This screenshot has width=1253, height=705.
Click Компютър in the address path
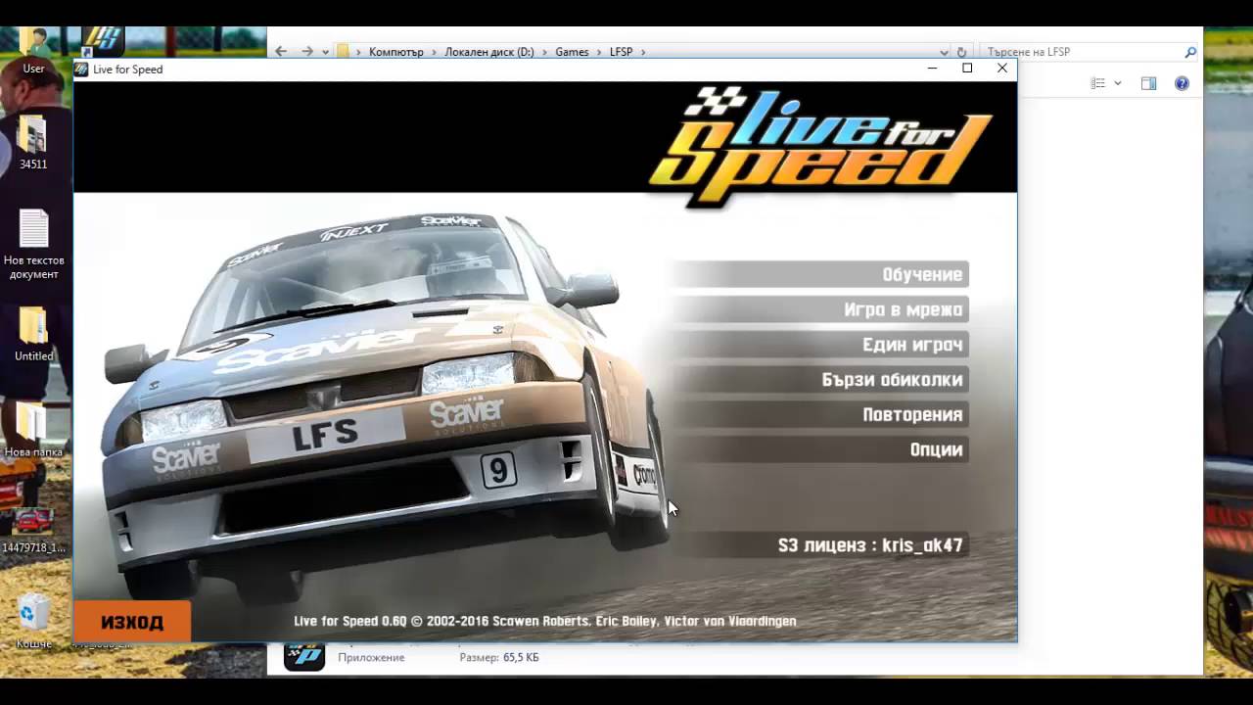pos(396,52)
